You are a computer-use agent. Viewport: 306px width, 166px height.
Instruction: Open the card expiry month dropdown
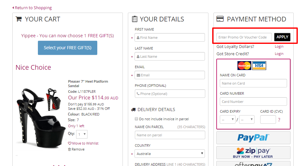(227, 120)
